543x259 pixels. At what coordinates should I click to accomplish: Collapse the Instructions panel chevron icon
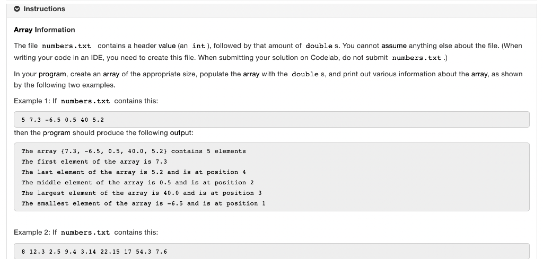click(17, 9)
